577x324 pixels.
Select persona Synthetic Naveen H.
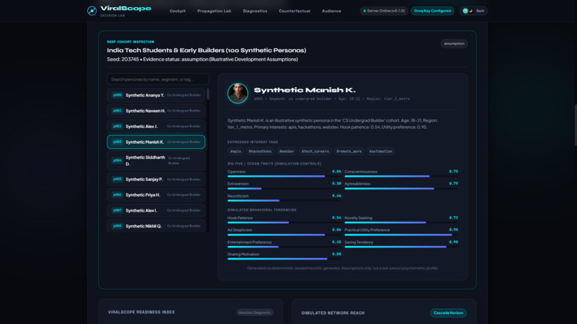pyautogui.click(x=156, y=111)
